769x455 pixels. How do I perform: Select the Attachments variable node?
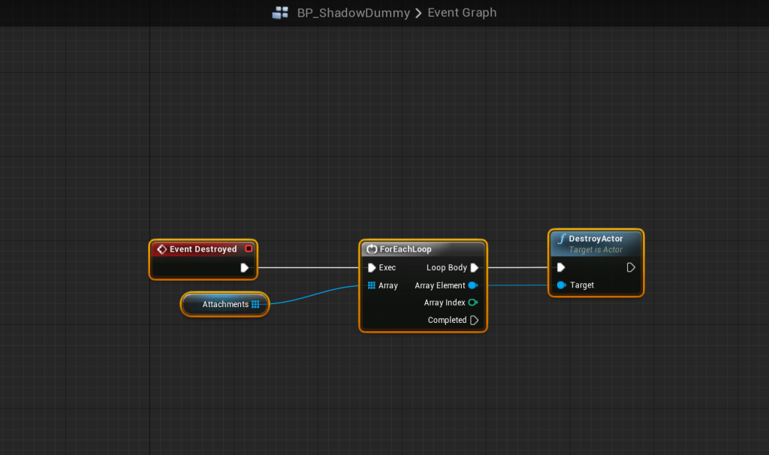pyautogui.click(x=224, y=304)
